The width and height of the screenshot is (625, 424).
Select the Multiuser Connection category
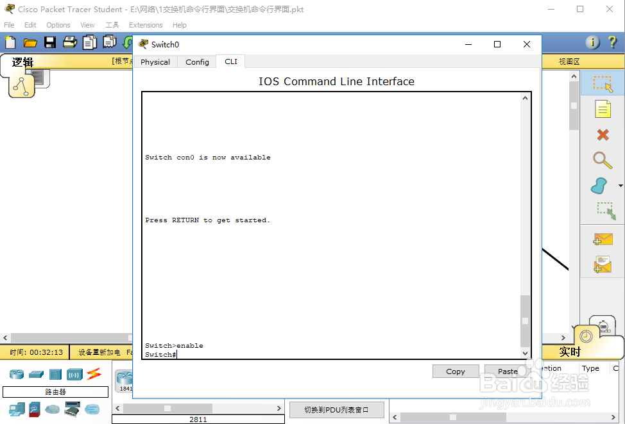pyautogui.click(x=92, y=409)
